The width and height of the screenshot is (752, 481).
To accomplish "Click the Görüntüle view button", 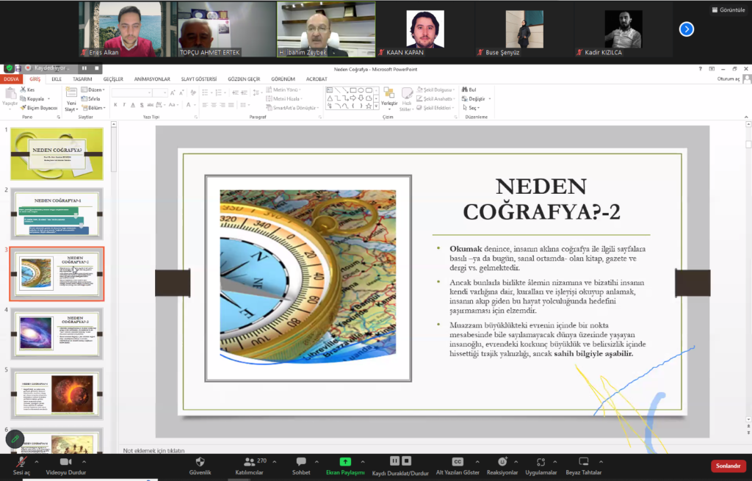I will coord(728,10).
